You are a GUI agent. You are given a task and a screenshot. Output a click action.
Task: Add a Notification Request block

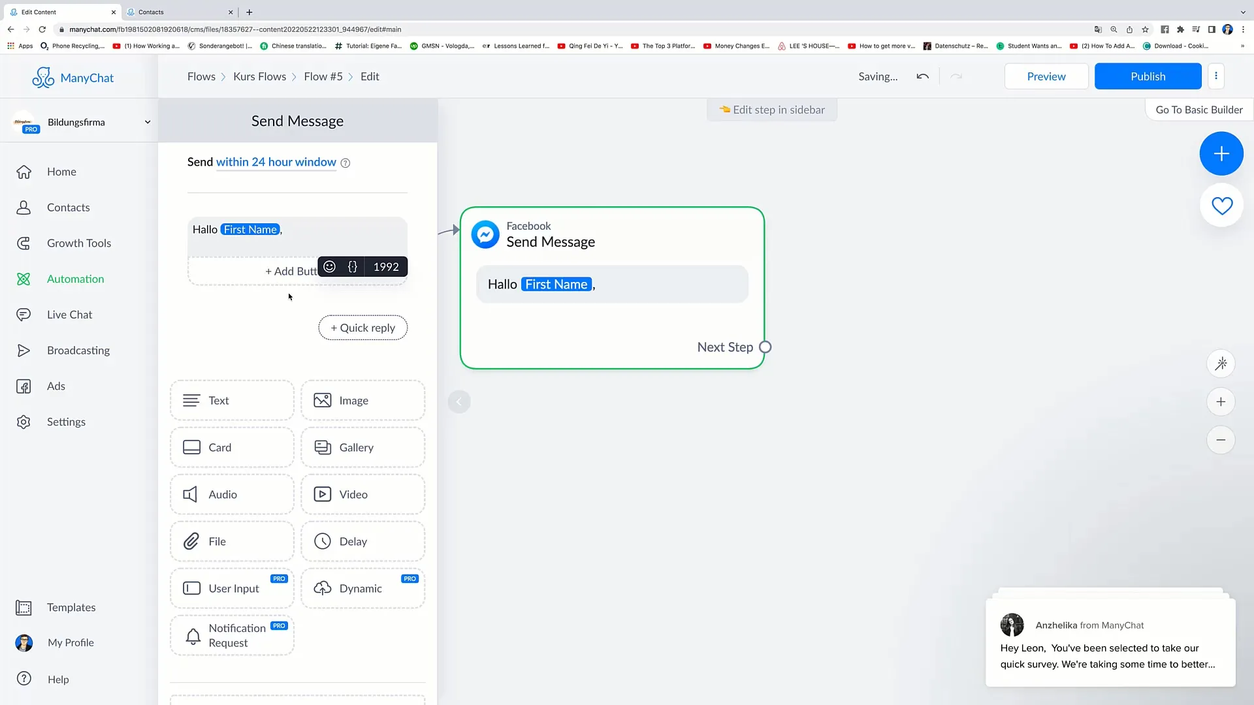[232, 635]
